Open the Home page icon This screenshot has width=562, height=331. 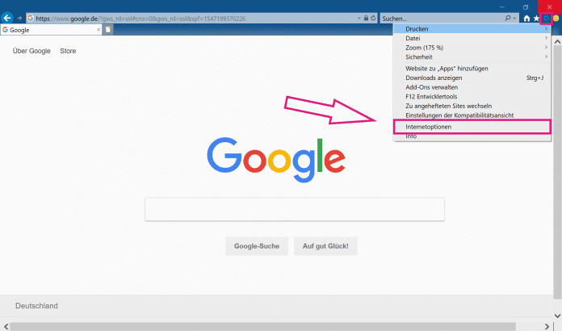pyautogui.click(x=526, y=18)
